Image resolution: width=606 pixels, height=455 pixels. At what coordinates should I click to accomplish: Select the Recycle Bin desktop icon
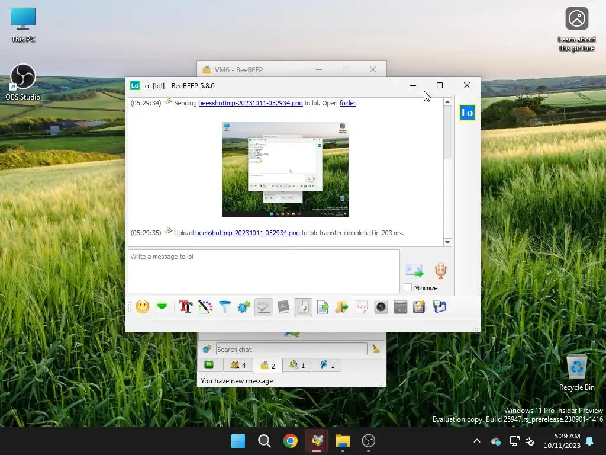576,373
